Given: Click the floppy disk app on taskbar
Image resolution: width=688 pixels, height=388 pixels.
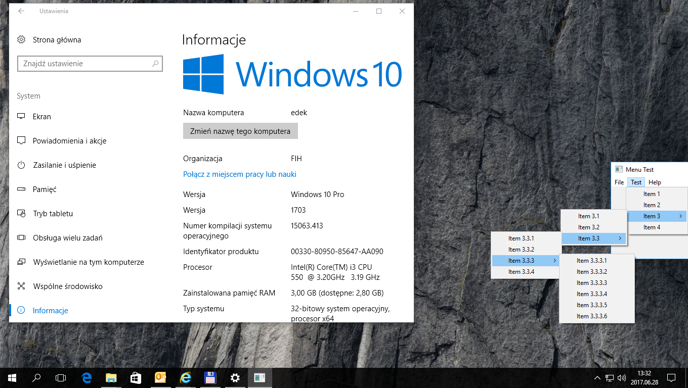Looking at the screenshot, I should (x=210, y=377).
